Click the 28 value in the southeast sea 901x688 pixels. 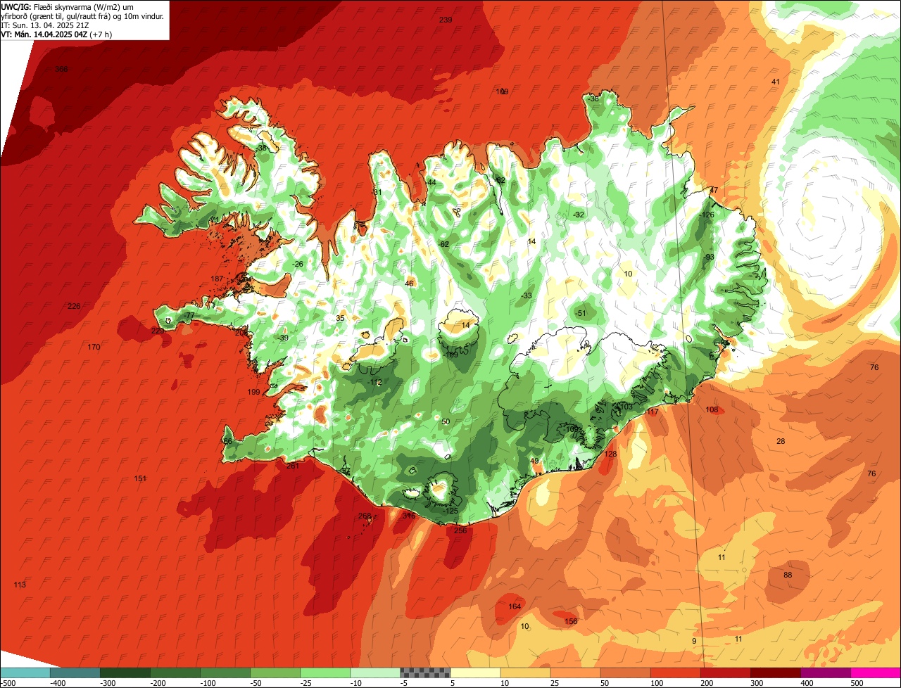(x=781, y=441)
